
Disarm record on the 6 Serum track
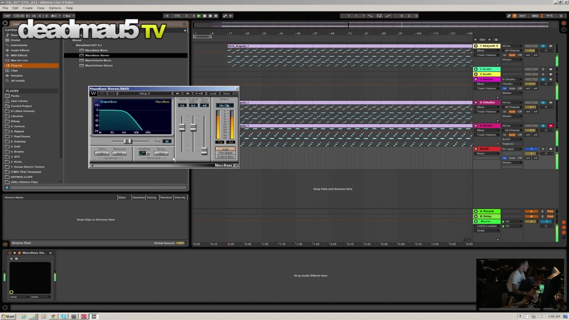pyautogui.click(x=550, y=126)
